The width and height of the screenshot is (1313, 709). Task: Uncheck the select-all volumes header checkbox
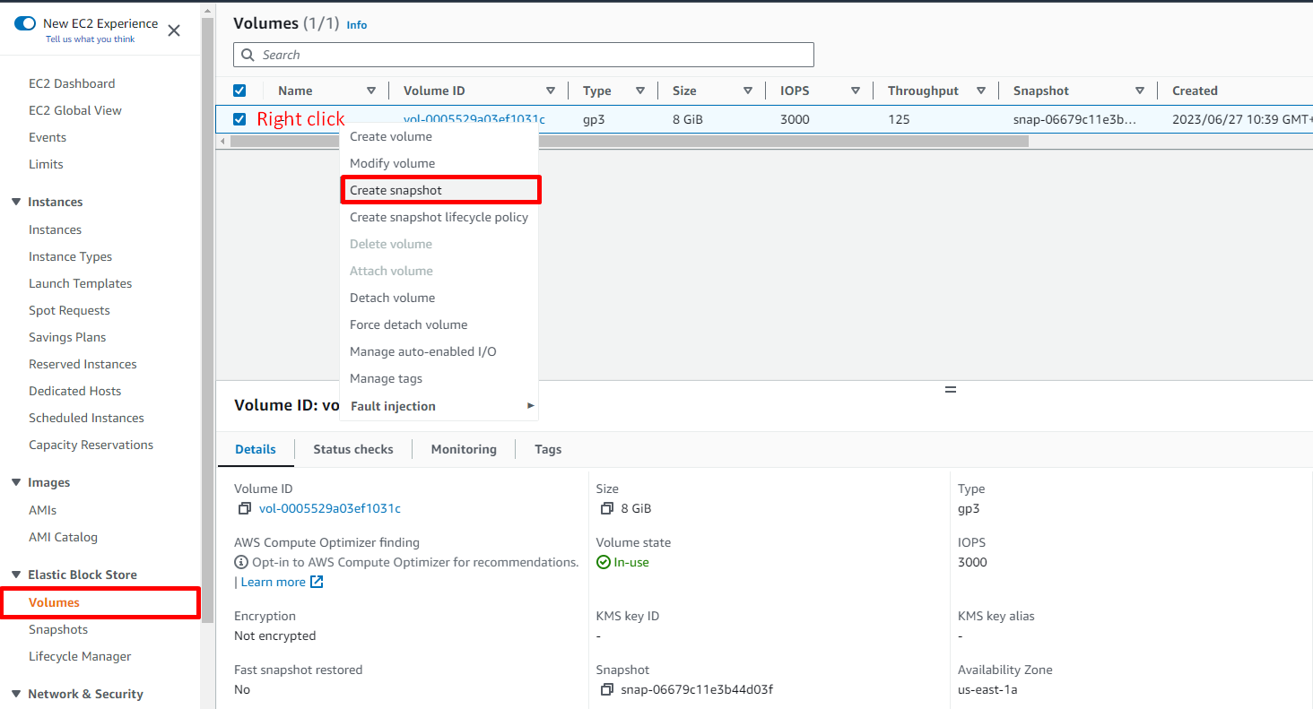click(239, 91)
